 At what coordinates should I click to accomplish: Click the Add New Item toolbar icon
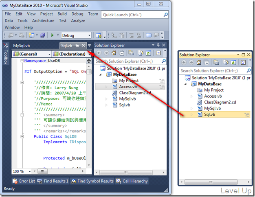(x=31, y=35)
